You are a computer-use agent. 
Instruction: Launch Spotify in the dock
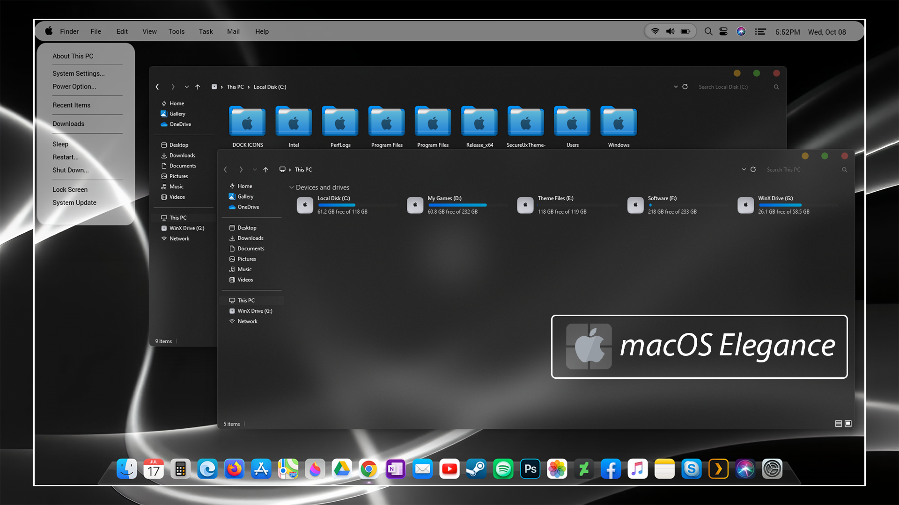tap(503, 469)
